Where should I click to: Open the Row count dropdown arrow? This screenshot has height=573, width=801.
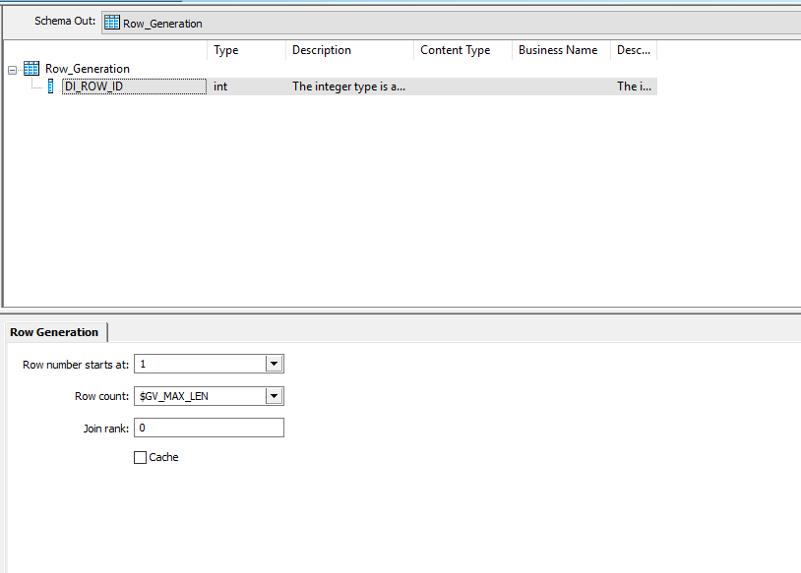tap(275, 396)
